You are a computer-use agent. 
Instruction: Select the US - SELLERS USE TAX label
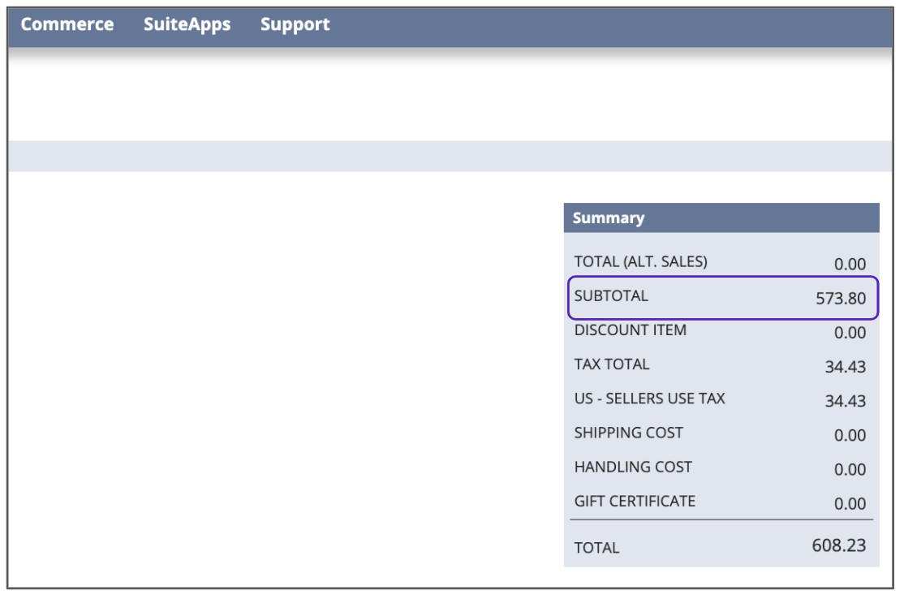tap(649, 399)
